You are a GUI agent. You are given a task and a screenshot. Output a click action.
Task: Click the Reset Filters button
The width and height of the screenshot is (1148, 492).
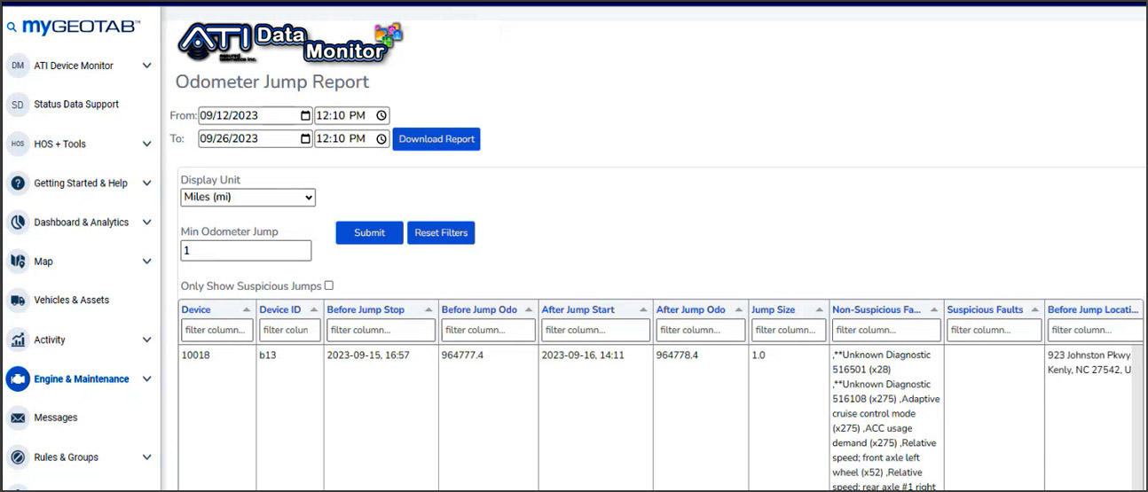point(441,233)
